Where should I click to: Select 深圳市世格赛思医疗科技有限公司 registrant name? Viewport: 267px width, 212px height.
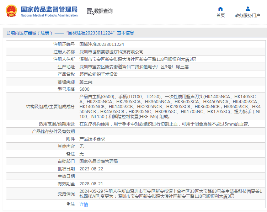[111, 52]
